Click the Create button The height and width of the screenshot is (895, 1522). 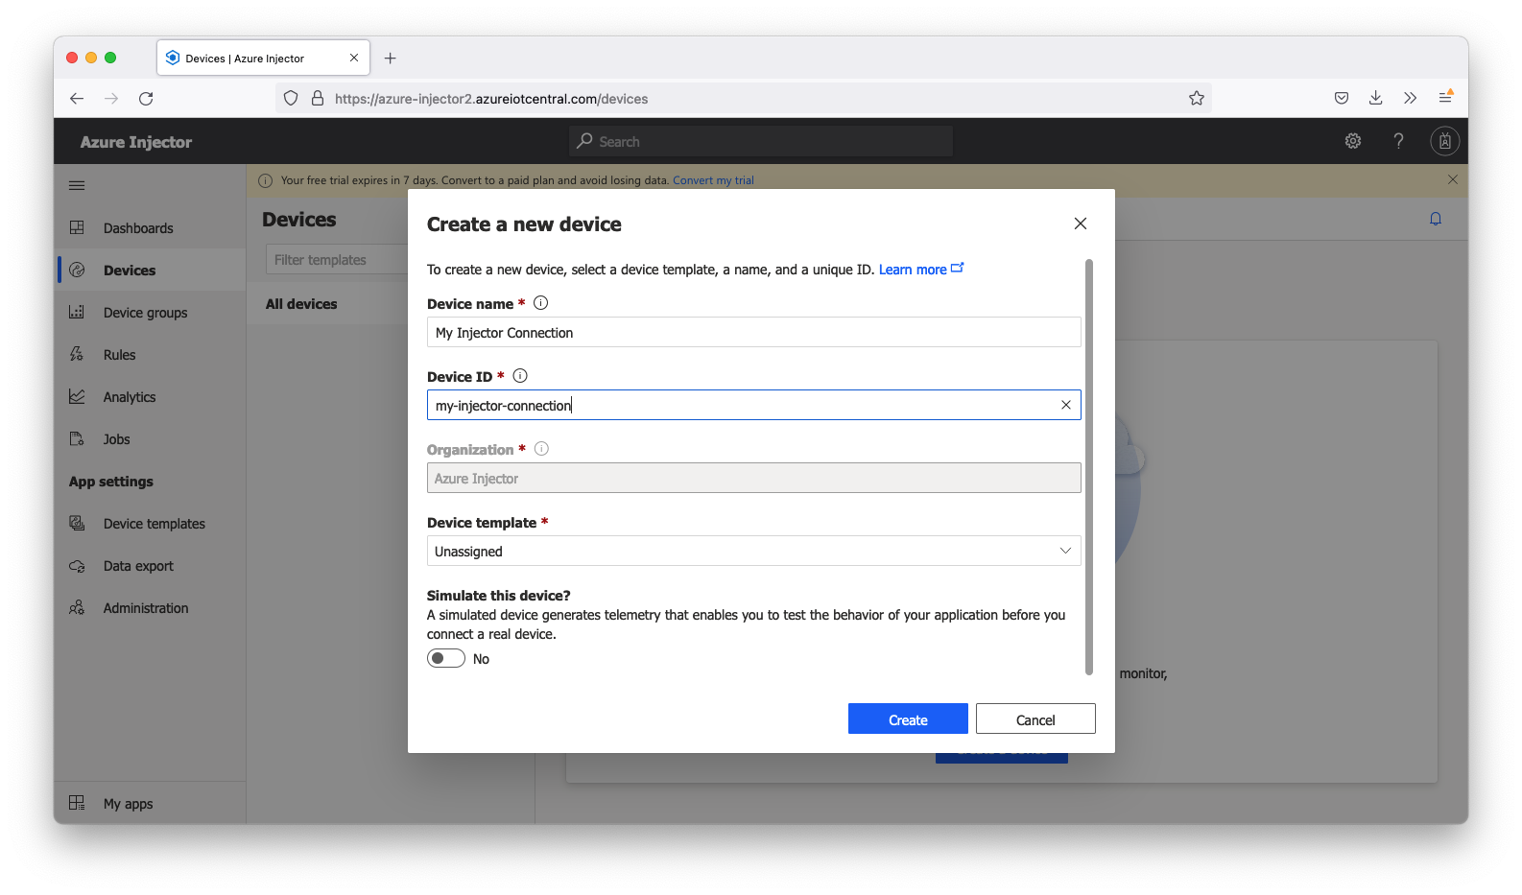point(907,719)
